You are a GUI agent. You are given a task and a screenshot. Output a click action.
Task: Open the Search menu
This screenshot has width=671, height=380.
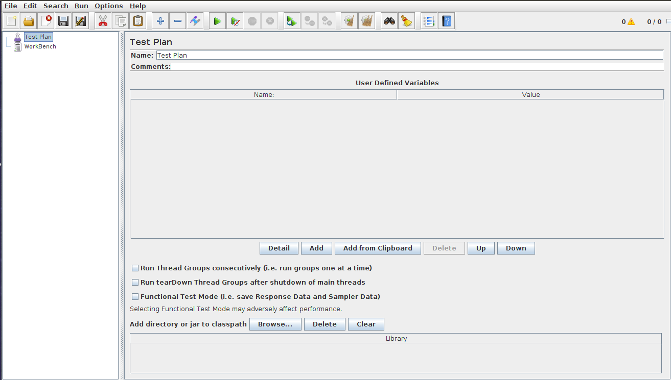click(x=56, y=6)
